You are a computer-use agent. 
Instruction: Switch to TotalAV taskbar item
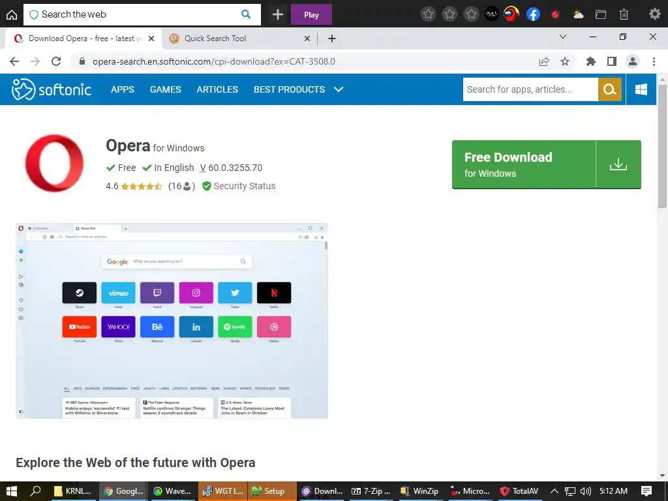(x=520, y=491)
